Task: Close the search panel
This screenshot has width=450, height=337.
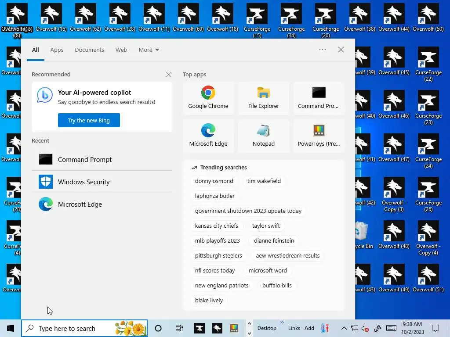Action: [341, 50]
